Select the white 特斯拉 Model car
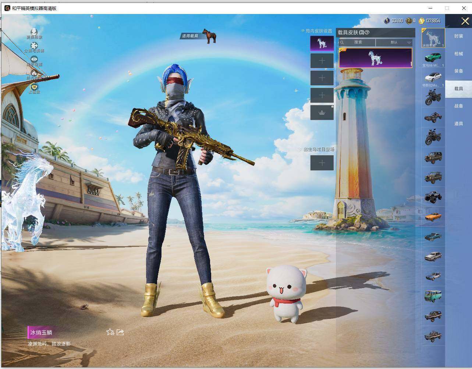Viewport: 472px width, 369px height. coord(433,78)
